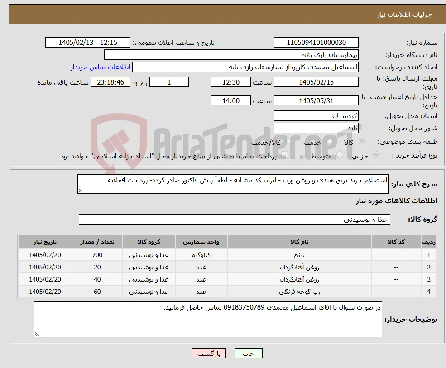
Task: Click the need number field 1105094101000030
Action: pyautogui.click(x=316, y=43)
